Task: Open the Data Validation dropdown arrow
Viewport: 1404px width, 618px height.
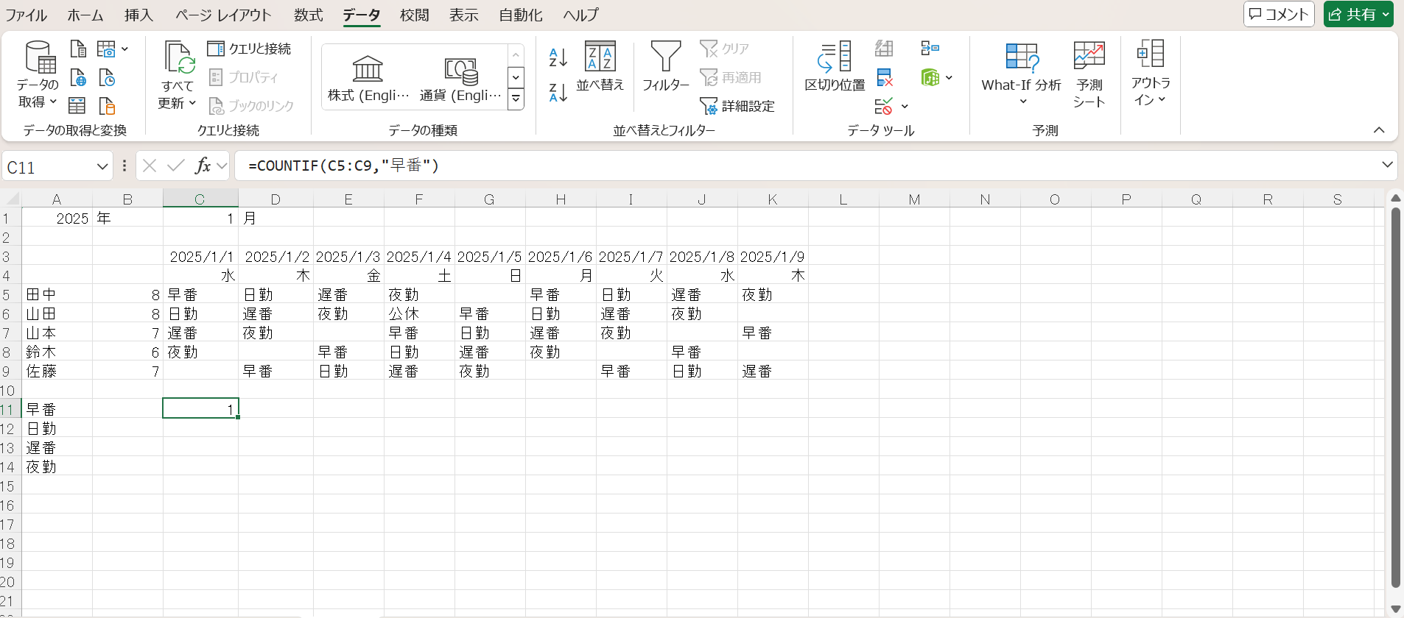Action: pos(905,107)
